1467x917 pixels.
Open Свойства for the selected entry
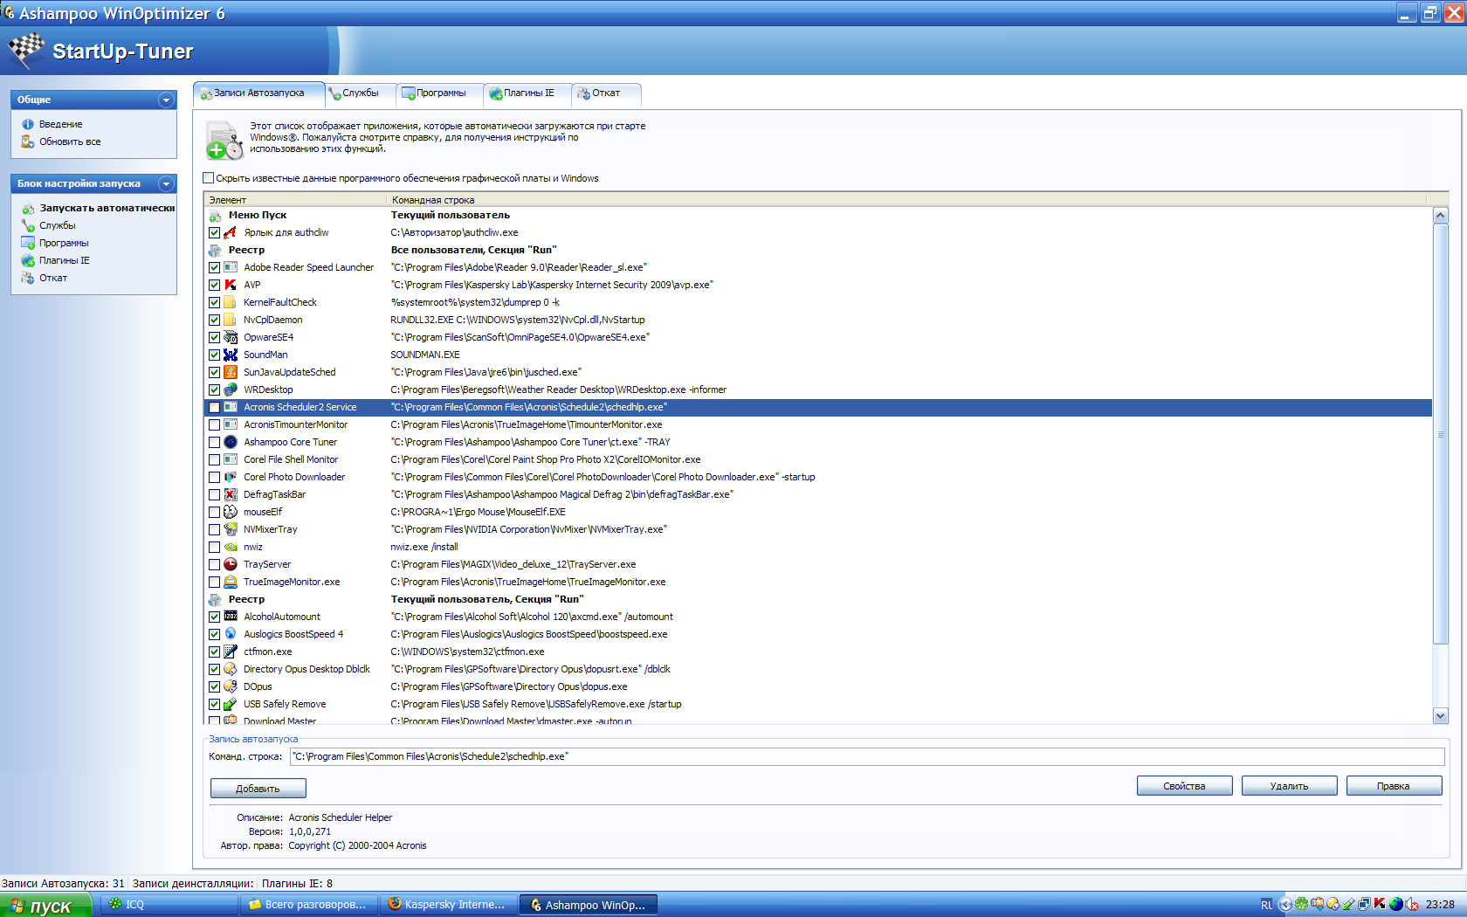click(x=1184, y=786)
